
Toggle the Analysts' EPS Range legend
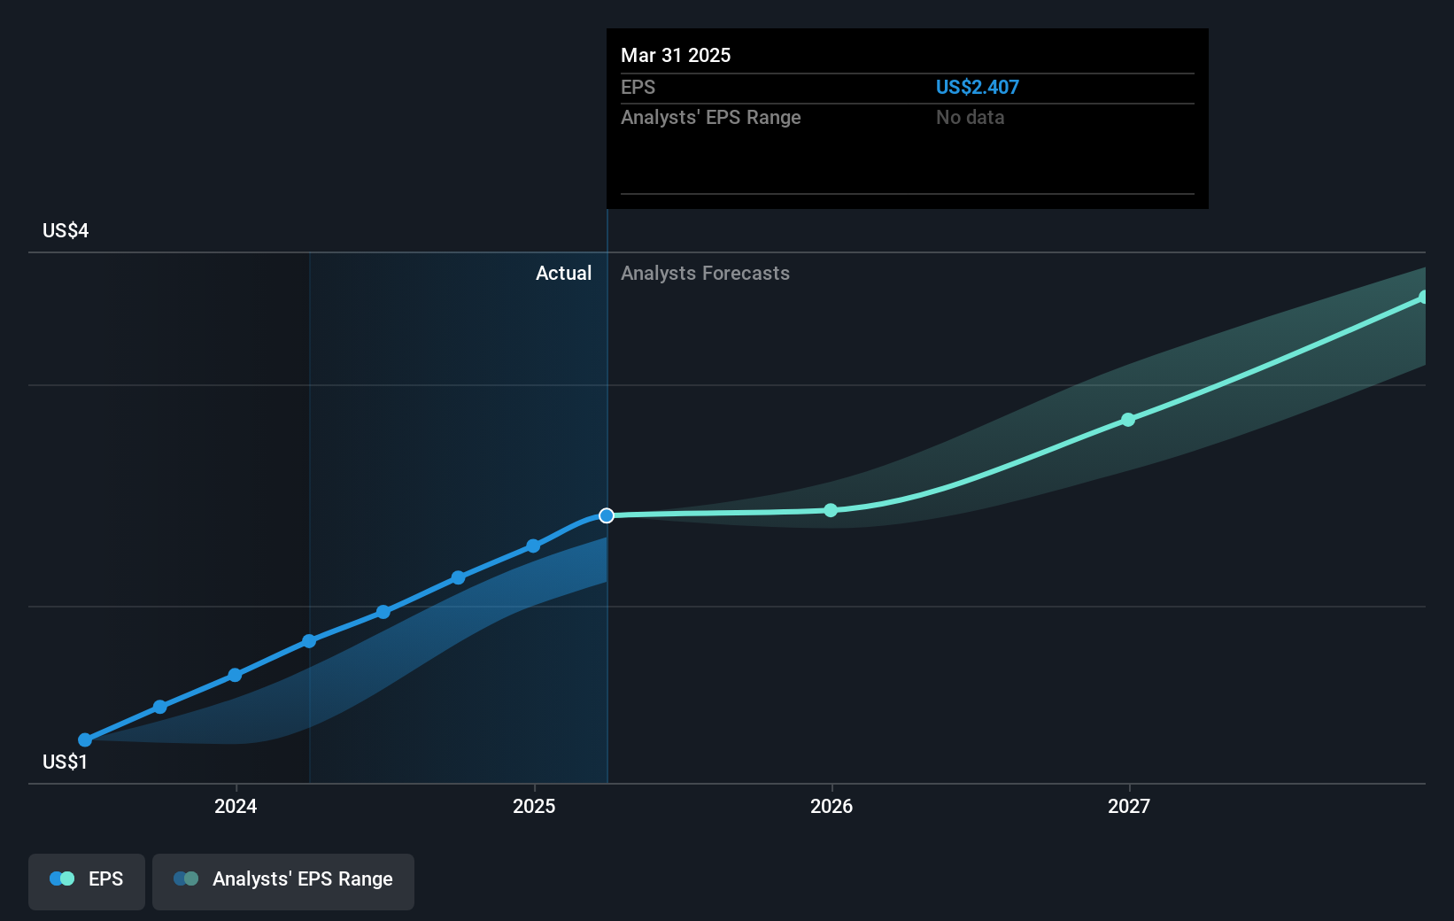[x=283, y=880]
